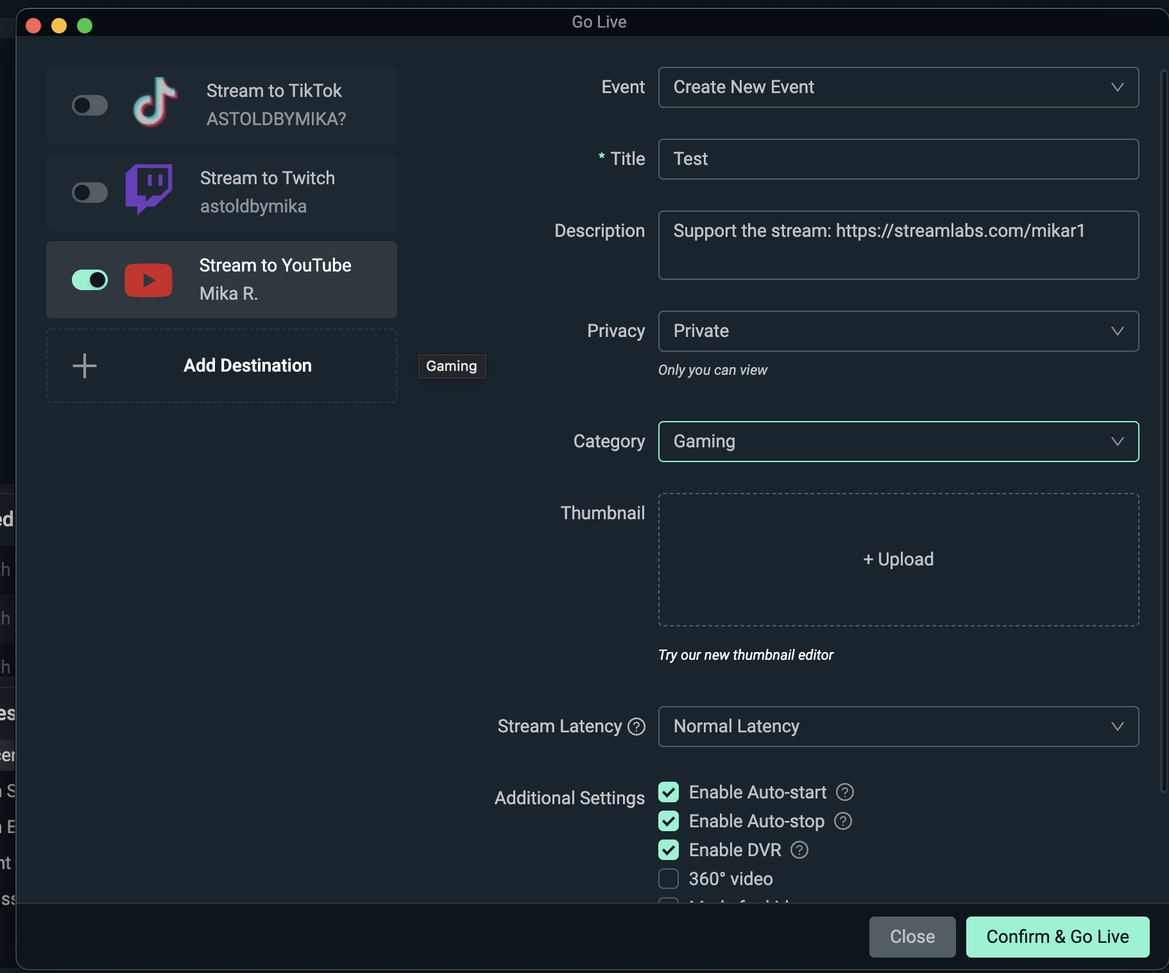Open the Privacy dropdown
The width and height of the screenshot is (1169, 973).
point(897,331)
